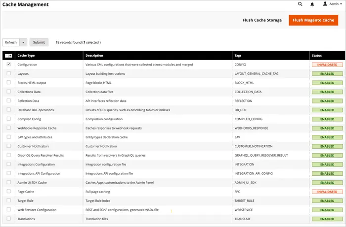The height and width of the screenshot is (227, 346).
Task: Click the COLLECTION_DATA tag cell
Action: click(x=248, y=92)
